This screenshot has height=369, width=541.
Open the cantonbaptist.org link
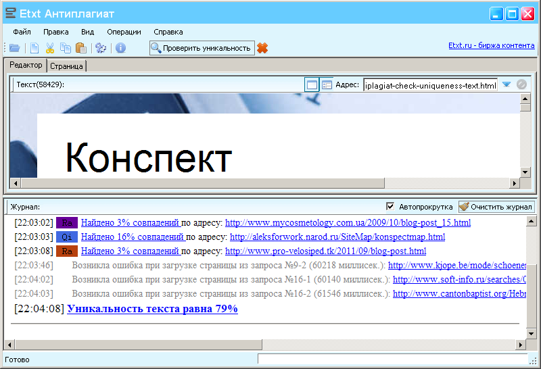(459, 293)
